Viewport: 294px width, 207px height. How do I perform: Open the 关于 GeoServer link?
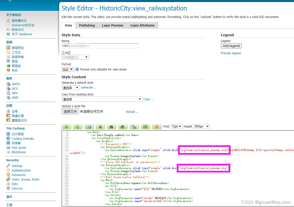point(22,34)
